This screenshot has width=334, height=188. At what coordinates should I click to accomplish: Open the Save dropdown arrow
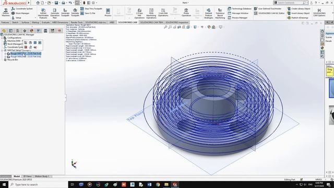[x=59, y=3]
